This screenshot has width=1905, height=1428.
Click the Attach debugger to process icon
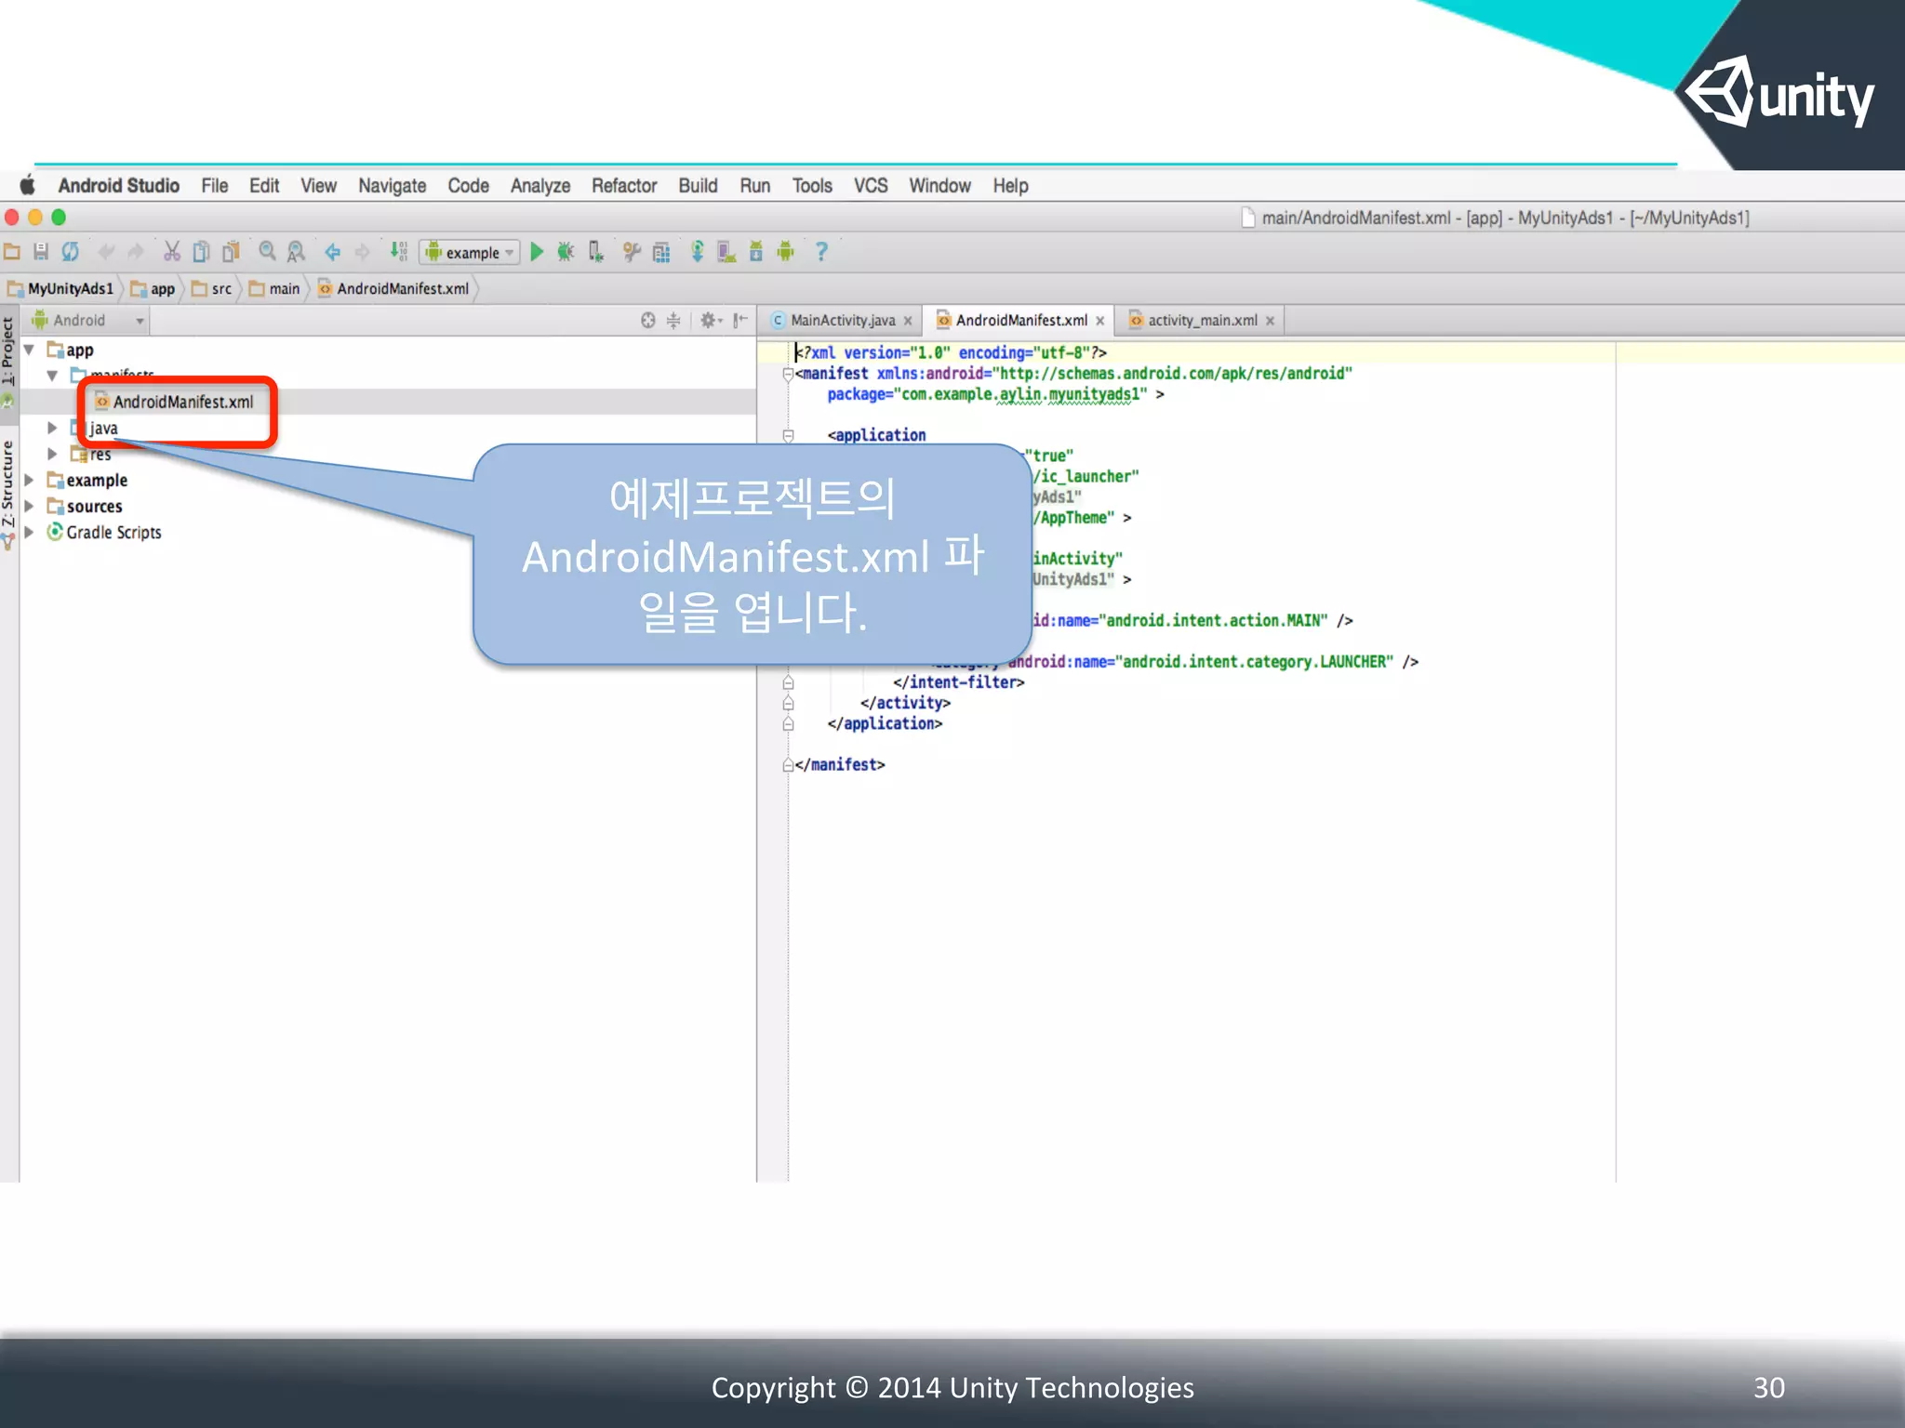coord(596,252)
